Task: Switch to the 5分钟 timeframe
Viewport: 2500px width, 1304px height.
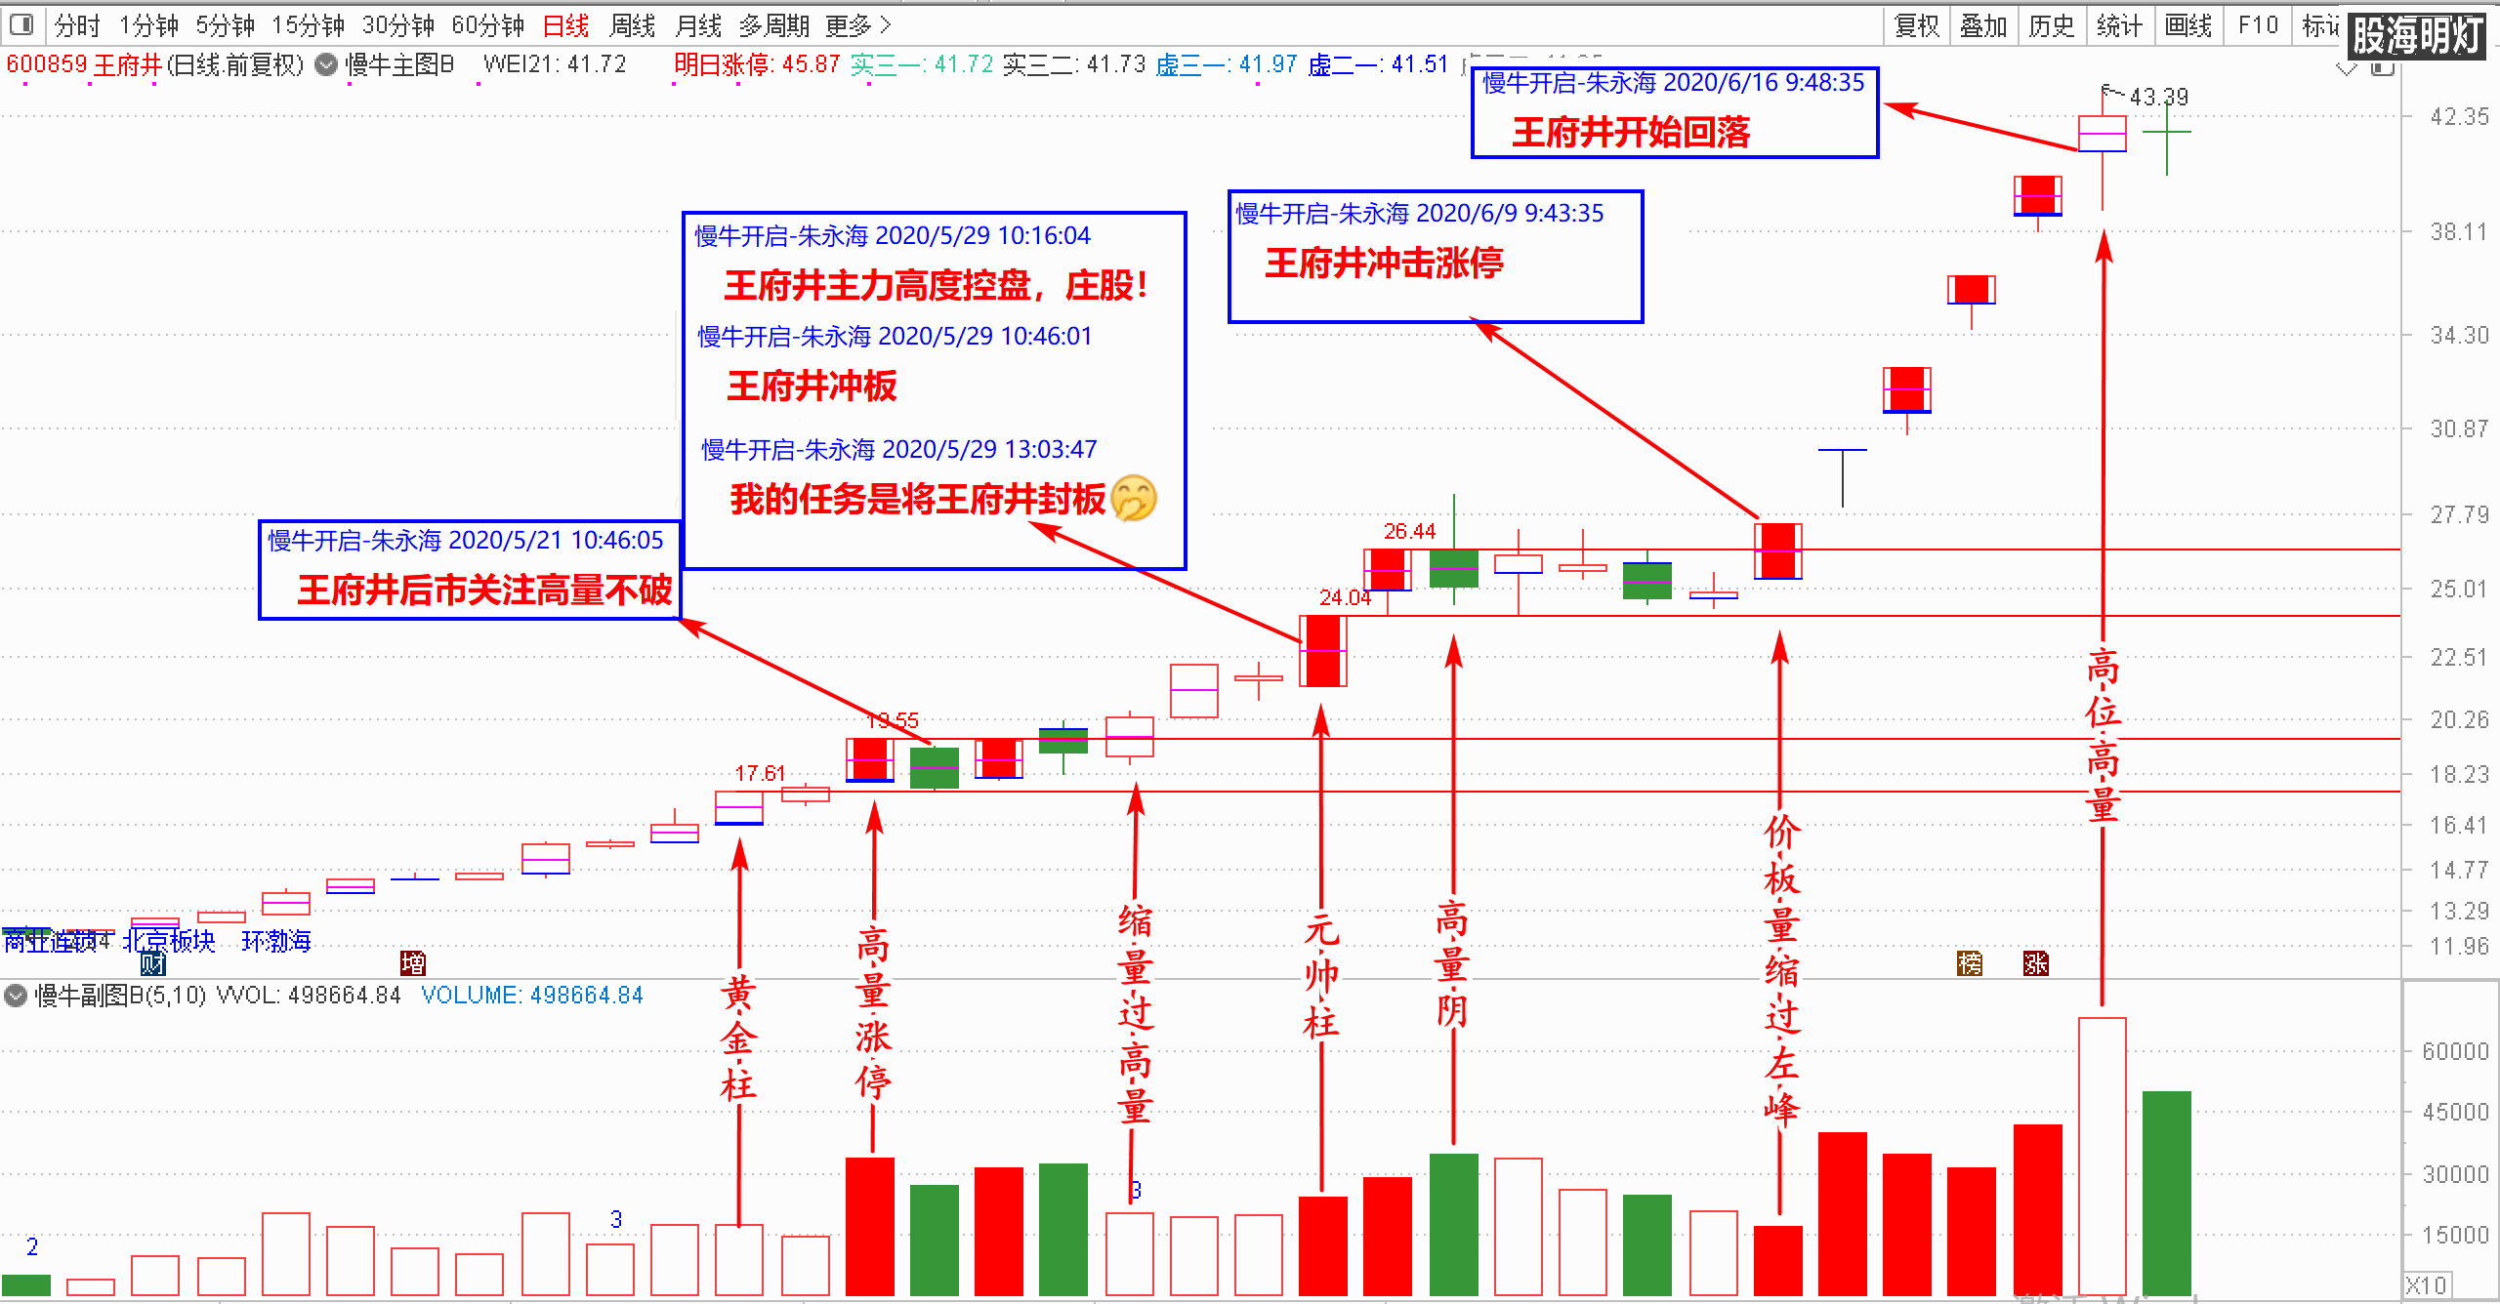Action: pyautogui.click(x=225, y=25)
